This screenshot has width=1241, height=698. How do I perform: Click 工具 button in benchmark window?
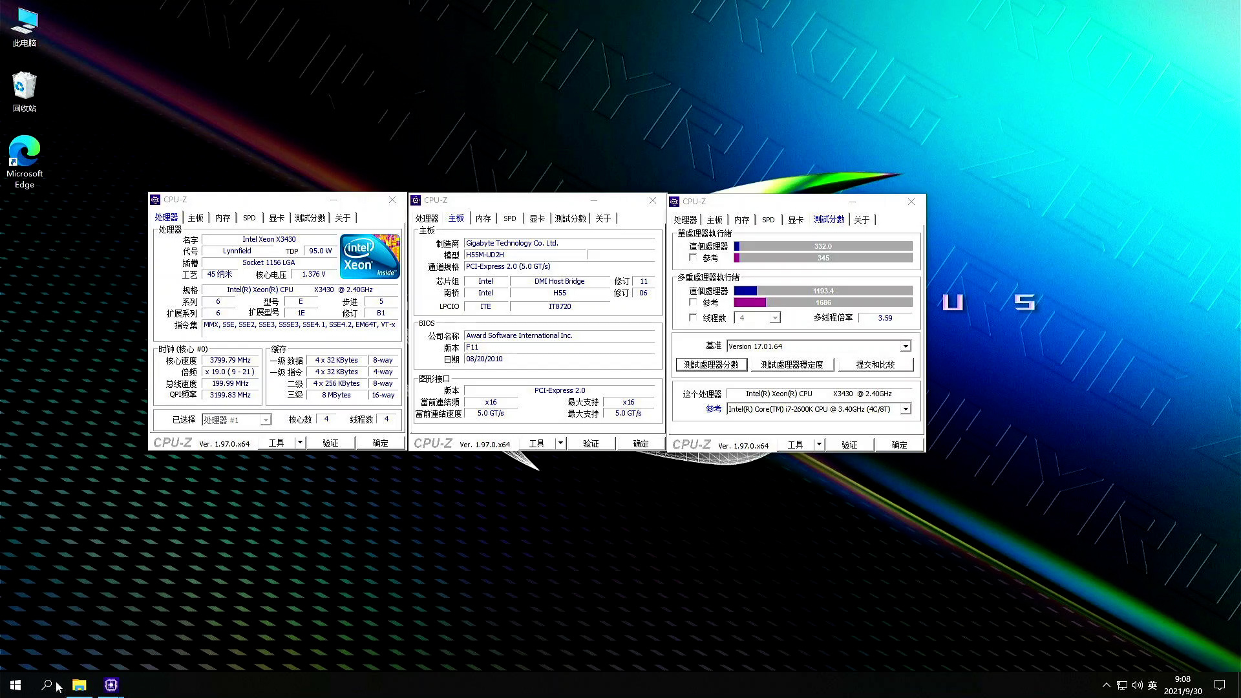coord(795,445)
